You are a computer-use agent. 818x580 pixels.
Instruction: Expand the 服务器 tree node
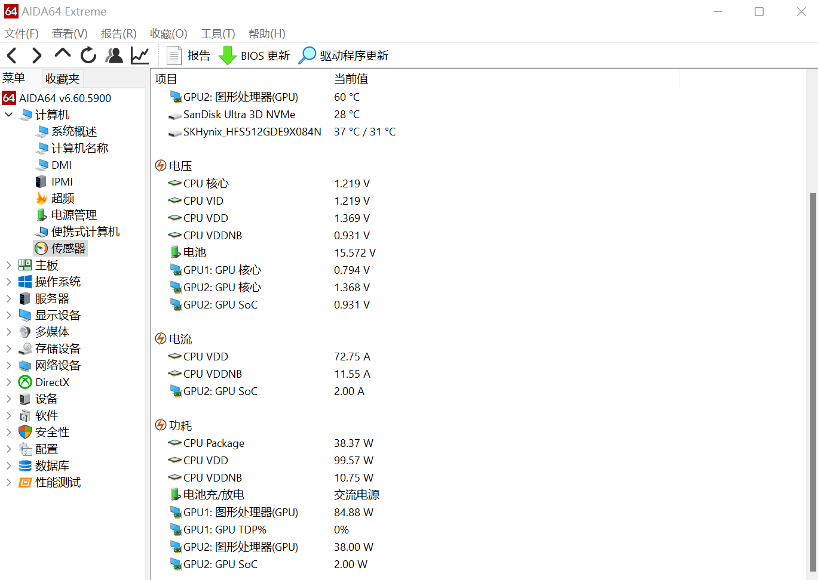click(8, 298)
